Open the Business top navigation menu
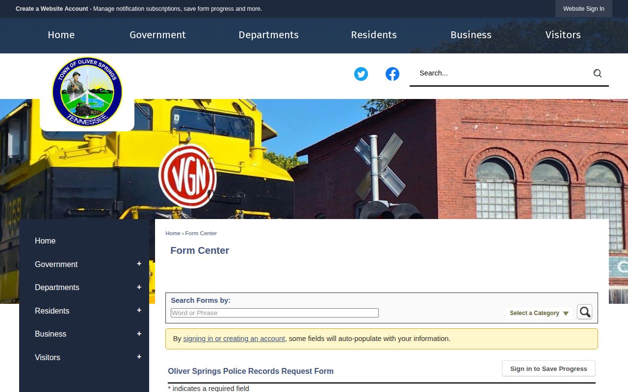 pyautogui.click(x=471, y=35)
